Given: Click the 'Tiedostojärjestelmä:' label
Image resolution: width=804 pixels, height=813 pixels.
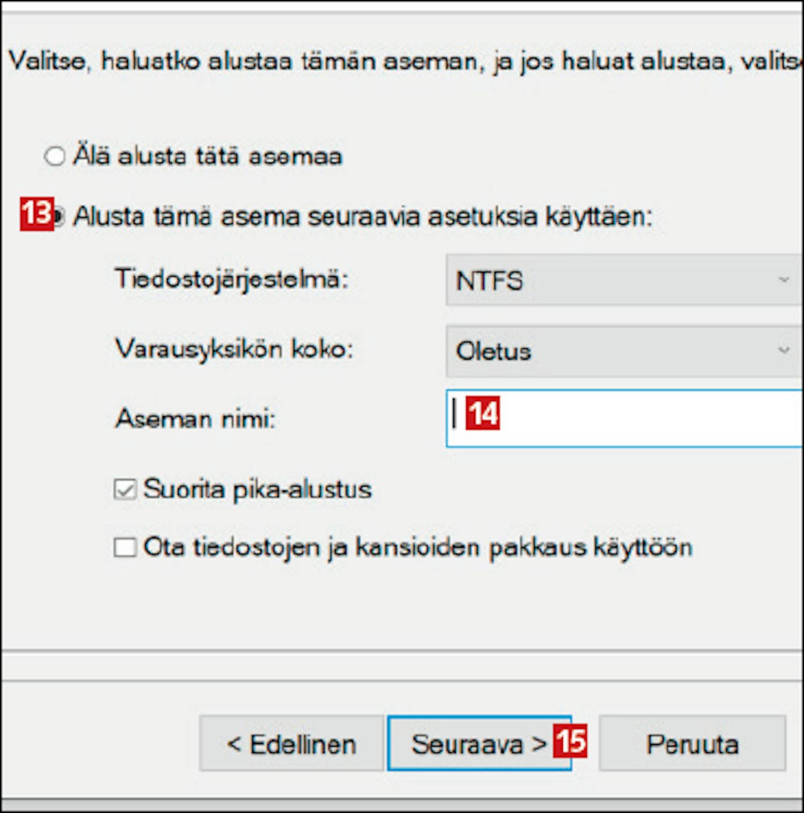Looking at the screenshot, I should [232, 280].
